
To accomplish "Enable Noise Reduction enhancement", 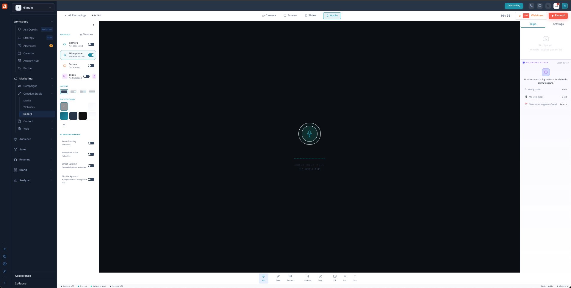I will click(91, 154).
